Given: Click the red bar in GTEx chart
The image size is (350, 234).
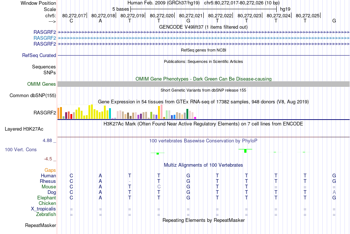Looking at the screenshot, I should coord(71,117).
